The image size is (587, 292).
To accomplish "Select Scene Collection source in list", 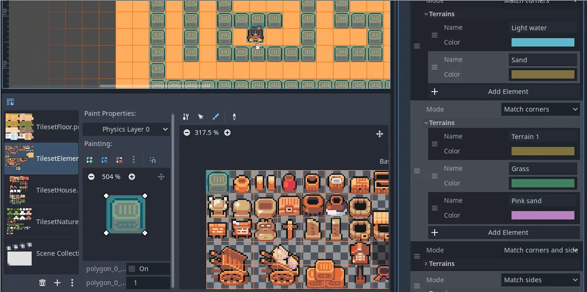I will point(41,253).
